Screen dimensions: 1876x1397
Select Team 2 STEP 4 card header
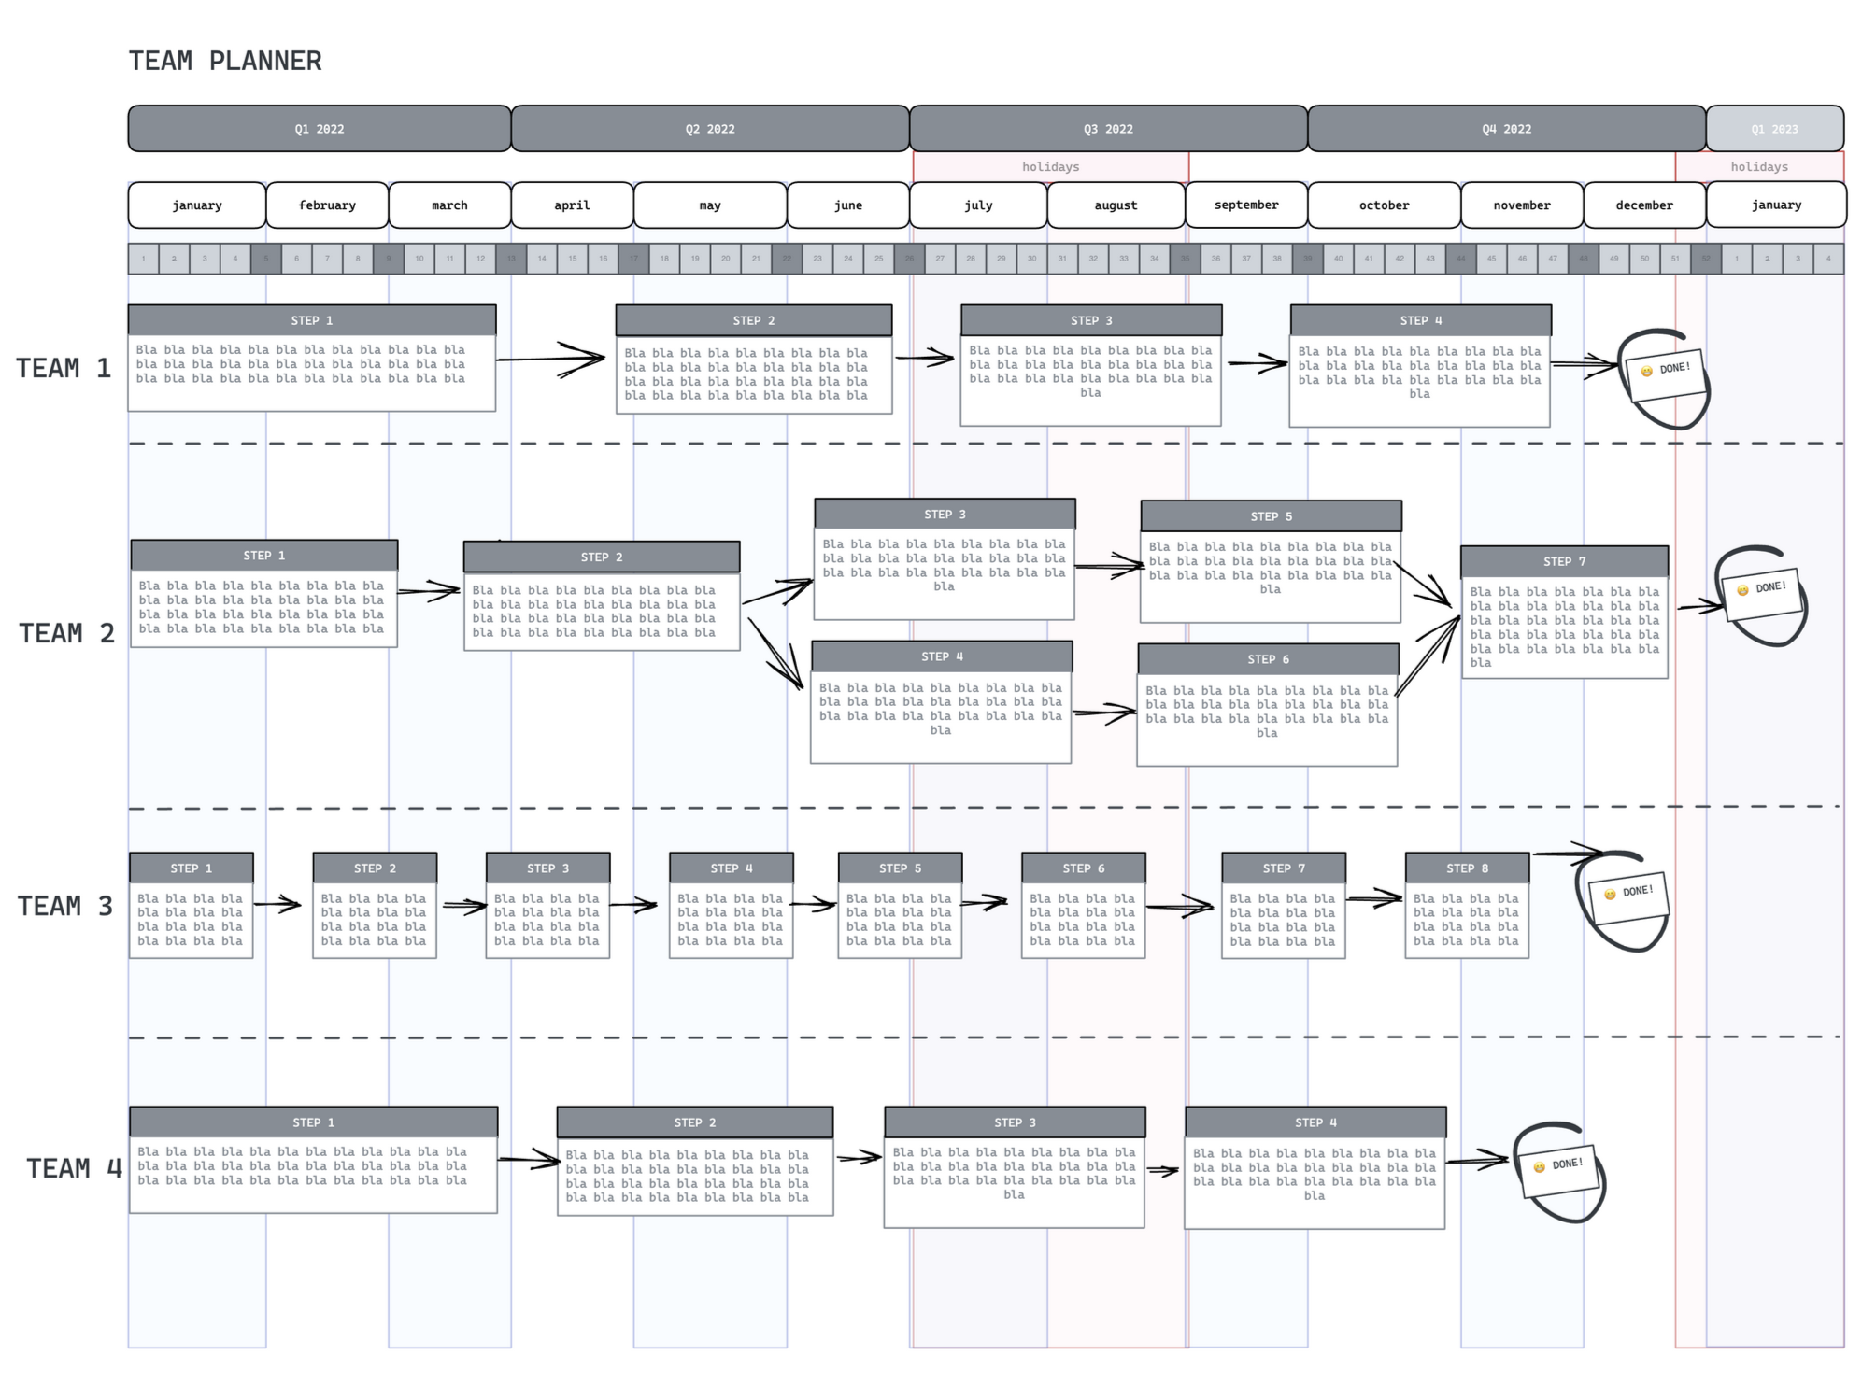(x=942, y=656)
